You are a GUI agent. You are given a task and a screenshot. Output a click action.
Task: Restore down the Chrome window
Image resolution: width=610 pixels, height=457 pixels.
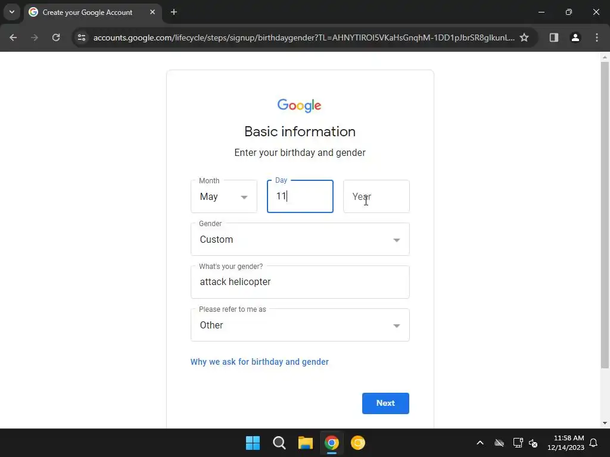tap(569, 12)
